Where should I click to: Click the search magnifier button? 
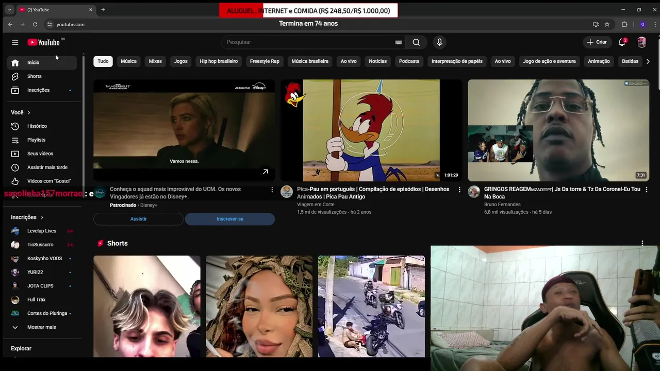click(416, 42)
